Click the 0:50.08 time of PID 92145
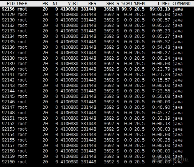This screenshot has width=194, height=167. pos(161,96)
